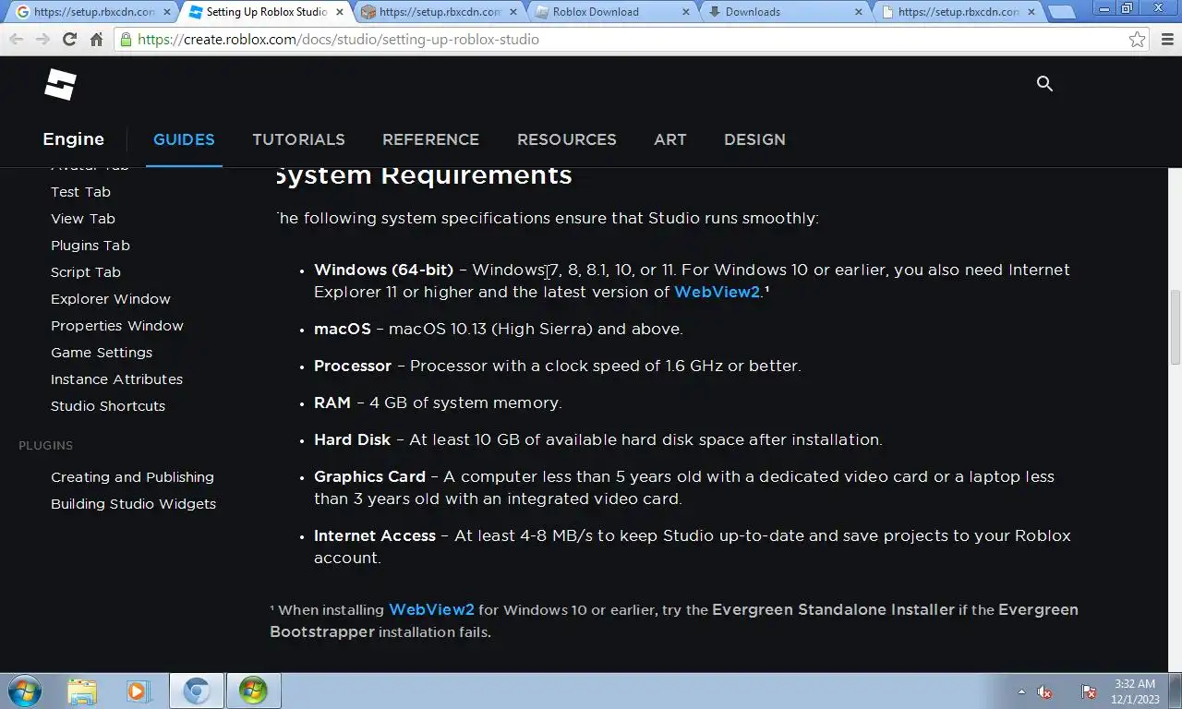
Task: Switch to the last setup.rbxcdn.com tab
Action: [x=959, y=12]
